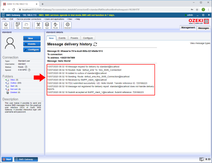Maximize the SMS Gateway inner window
The width and height of the screenshot is (212, 163).
click(203, 15)
